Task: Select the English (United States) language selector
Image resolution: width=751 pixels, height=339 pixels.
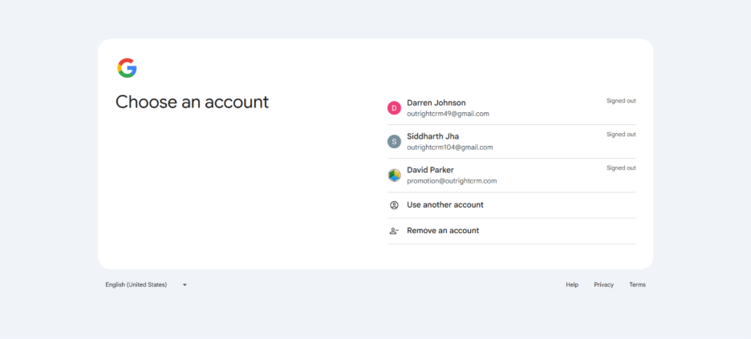Action: [136, 285]
